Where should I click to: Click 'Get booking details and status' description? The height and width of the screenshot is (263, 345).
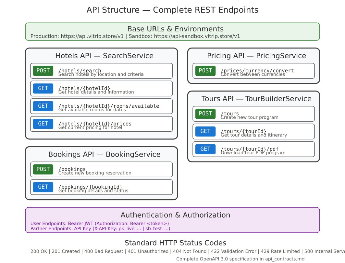pos(93,191)
